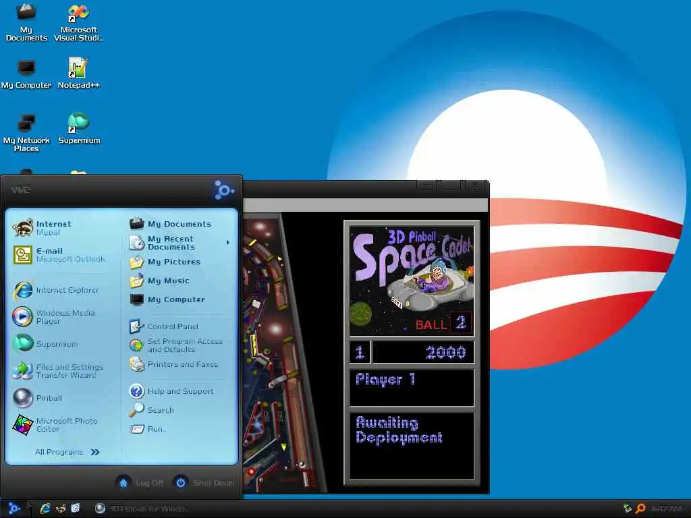Viewport: 691px width, 518px height.
Task: Click the BALL 2 counter in Pinball
Action: click(443, 323)
